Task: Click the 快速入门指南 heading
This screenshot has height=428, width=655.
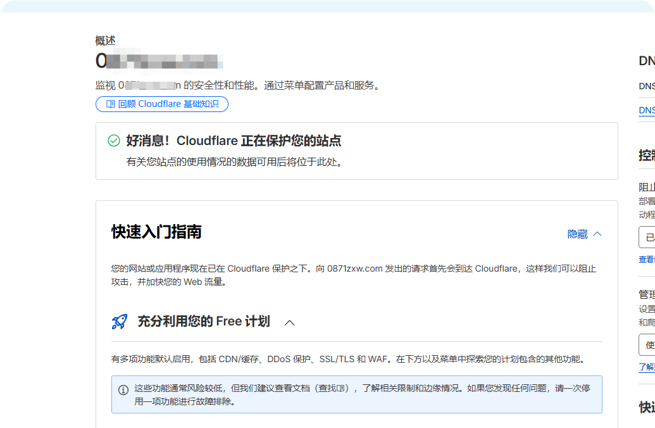Action: (x=155, y=232)
